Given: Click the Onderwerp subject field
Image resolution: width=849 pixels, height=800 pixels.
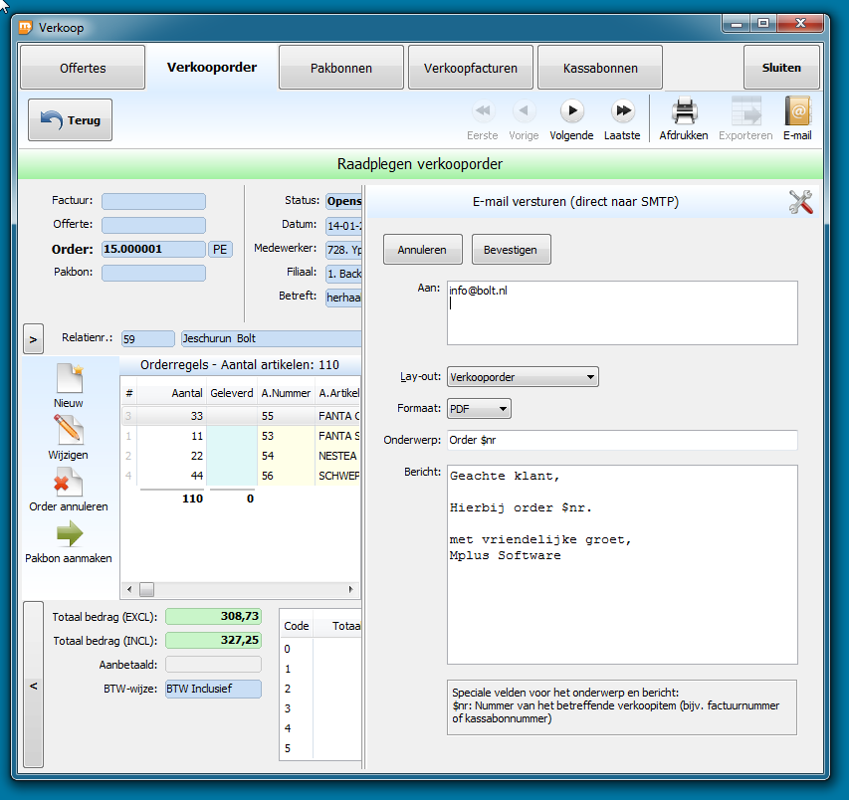Looking at the screenshot, I should coord(622,440).
